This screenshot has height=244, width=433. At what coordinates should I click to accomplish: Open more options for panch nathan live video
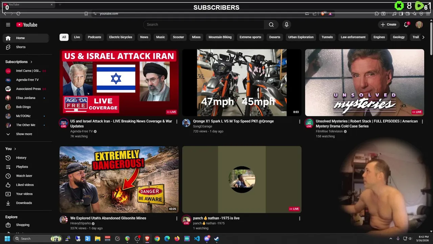point(299,219)
